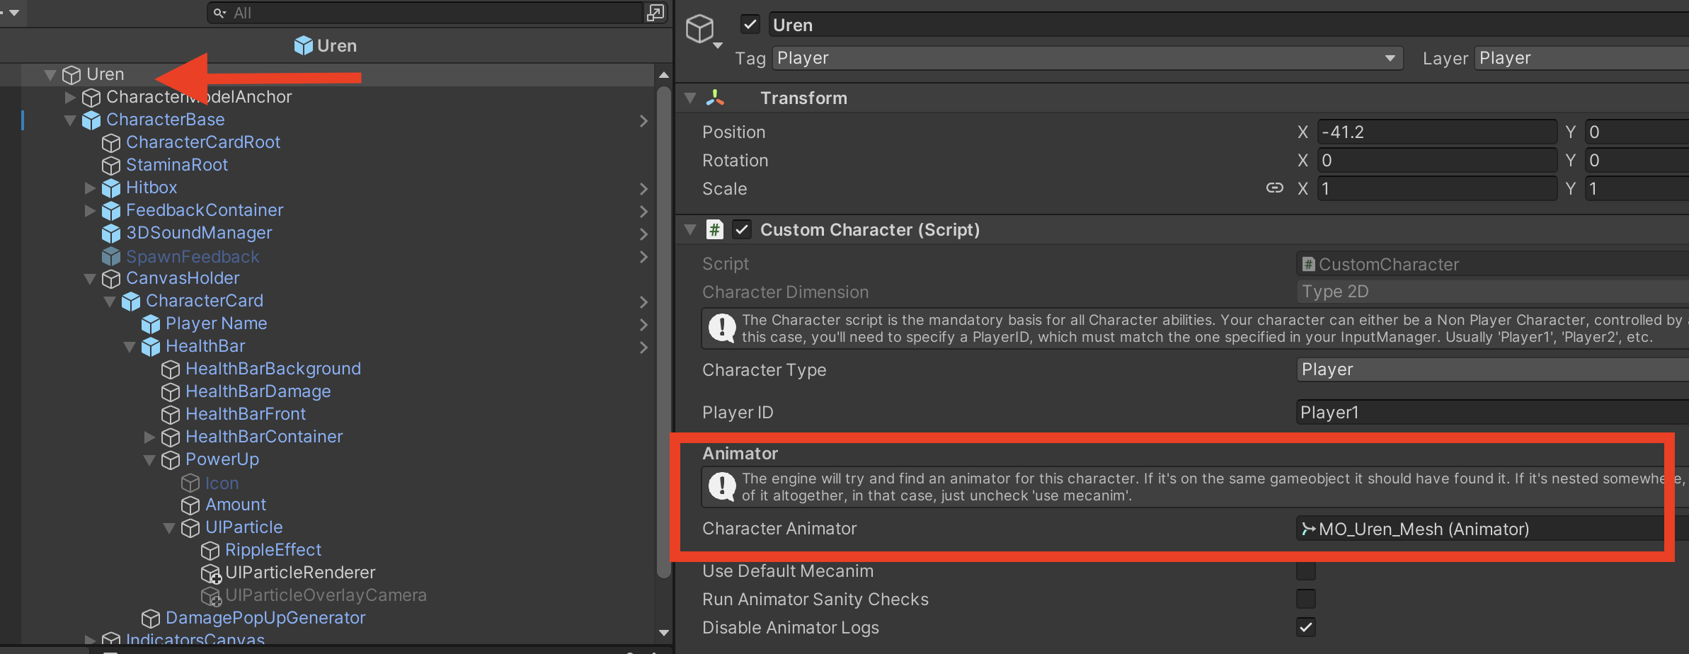This screenshot has height=654, width=1689.
Task: Click the UIParticleRenderer object icon
Action: pyautogui.click(x=211, y=573)
